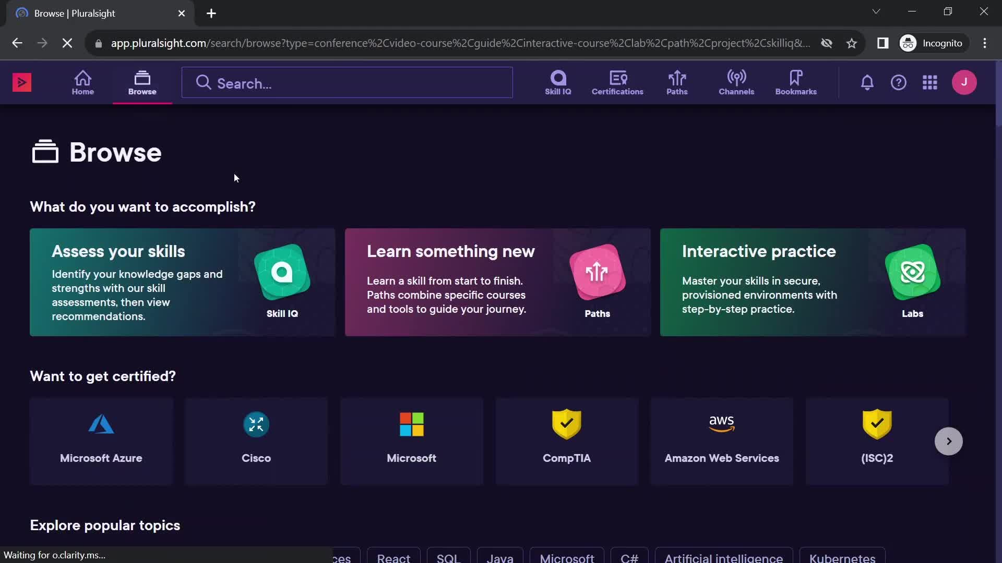Image resolution: width=1002 pixels, height=563 pixels.
Task: Open notification bell panel
Action: click(x=867, y=82)
